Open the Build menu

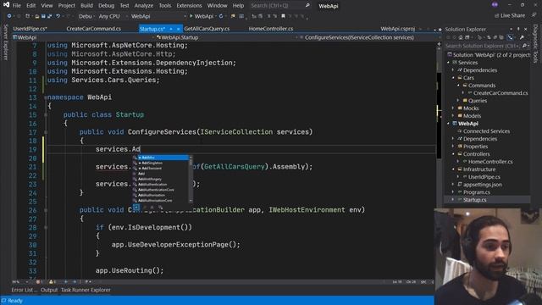[86, 6]
